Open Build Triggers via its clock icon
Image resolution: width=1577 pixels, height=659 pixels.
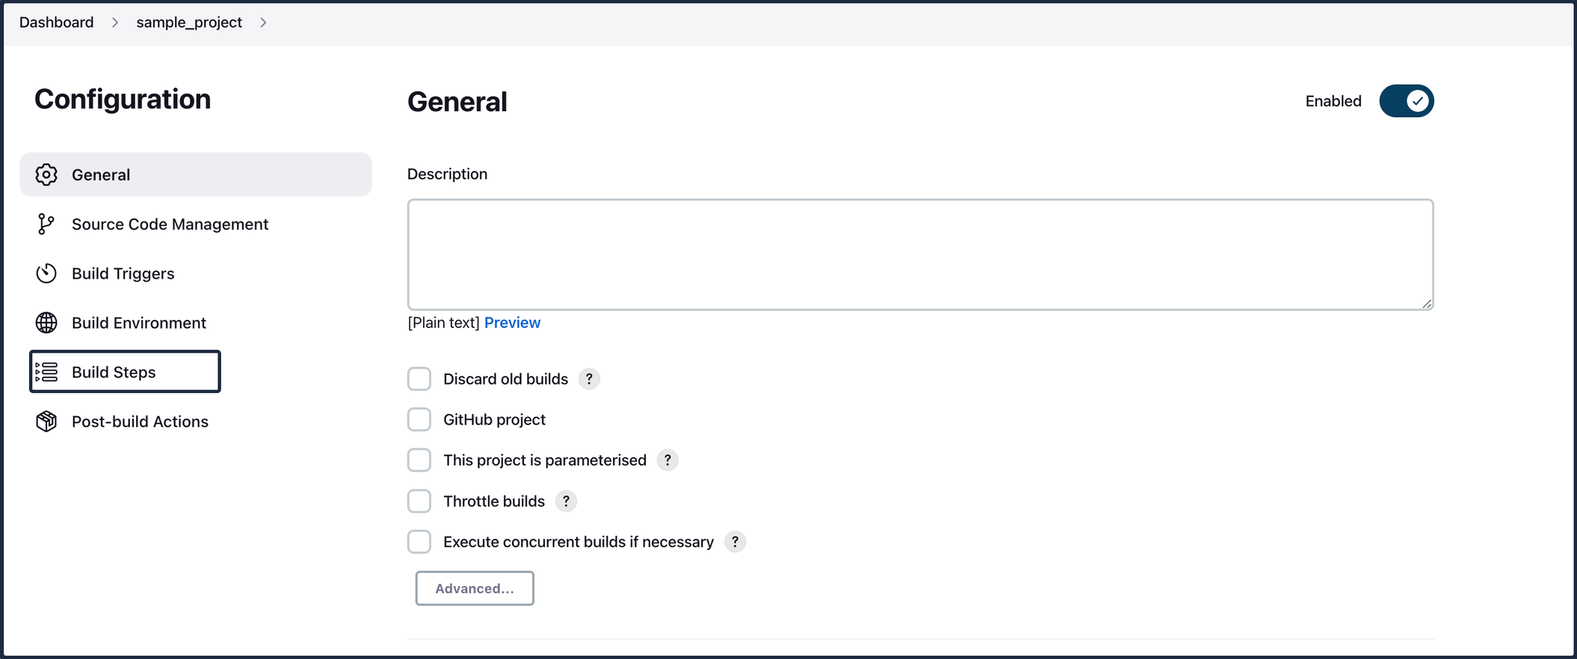(46, 273)
